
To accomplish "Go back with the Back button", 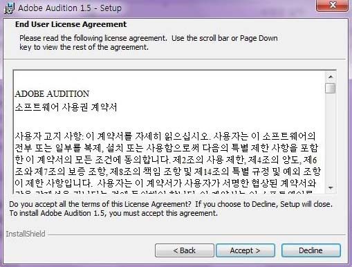I will (x=185, y=250).
